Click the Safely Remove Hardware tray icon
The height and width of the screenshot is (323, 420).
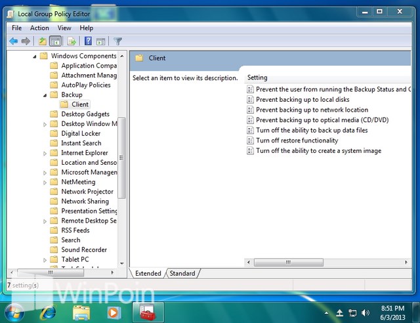(340, 312)
